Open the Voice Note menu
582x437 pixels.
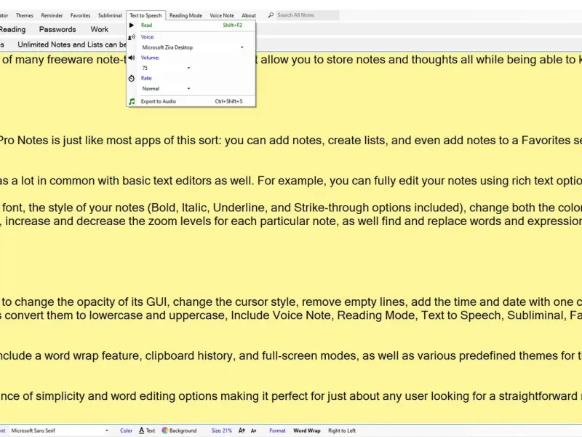222,15
